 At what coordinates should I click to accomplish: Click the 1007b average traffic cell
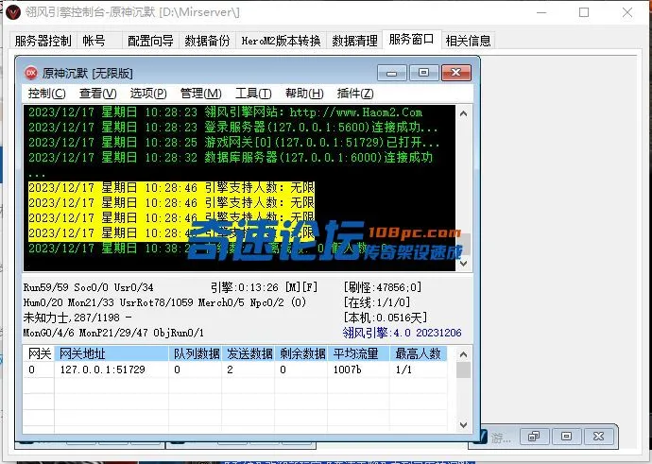click(358, 369)
